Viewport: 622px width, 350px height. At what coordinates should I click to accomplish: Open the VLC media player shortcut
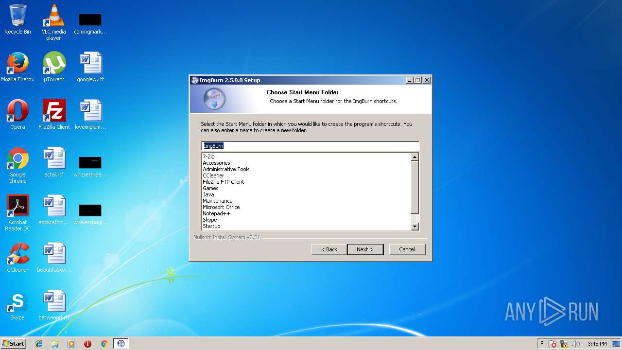pyautogui.click(x=53, y=22)
